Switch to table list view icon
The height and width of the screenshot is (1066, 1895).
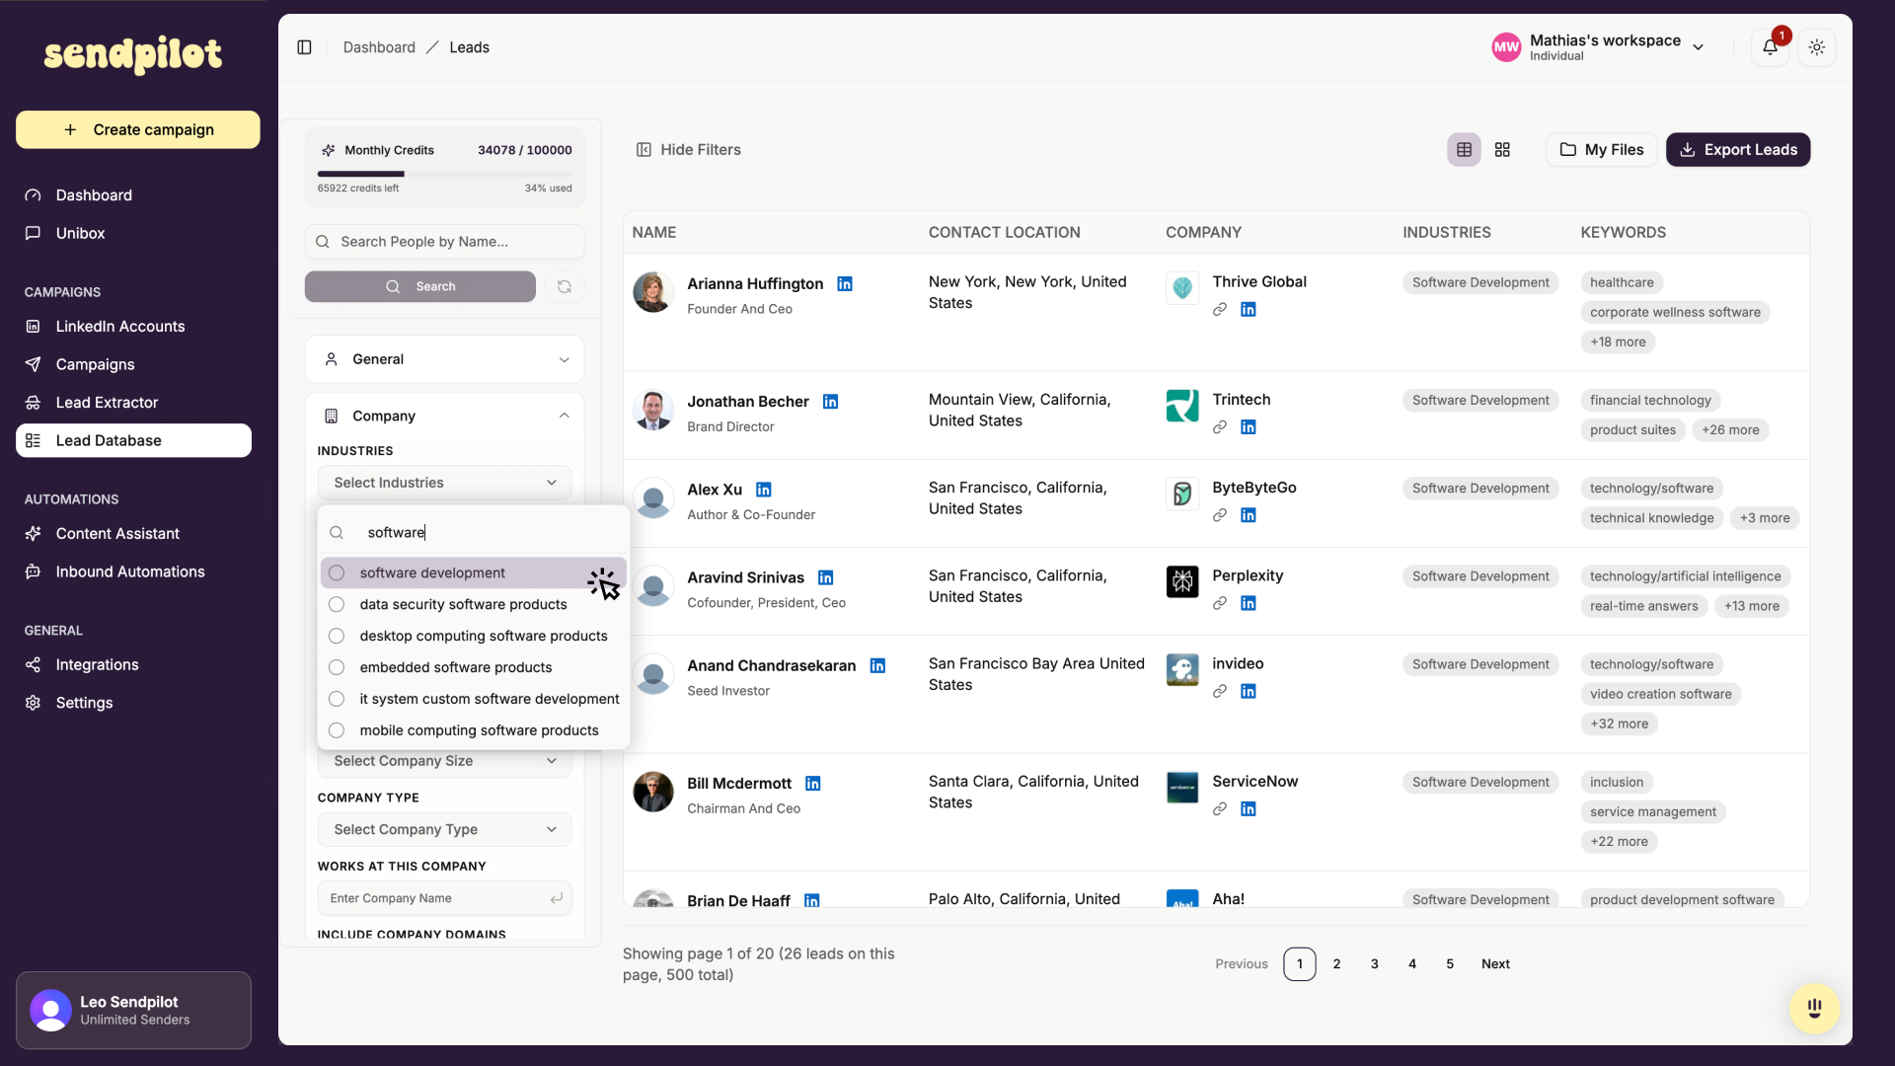[1464, 150]
